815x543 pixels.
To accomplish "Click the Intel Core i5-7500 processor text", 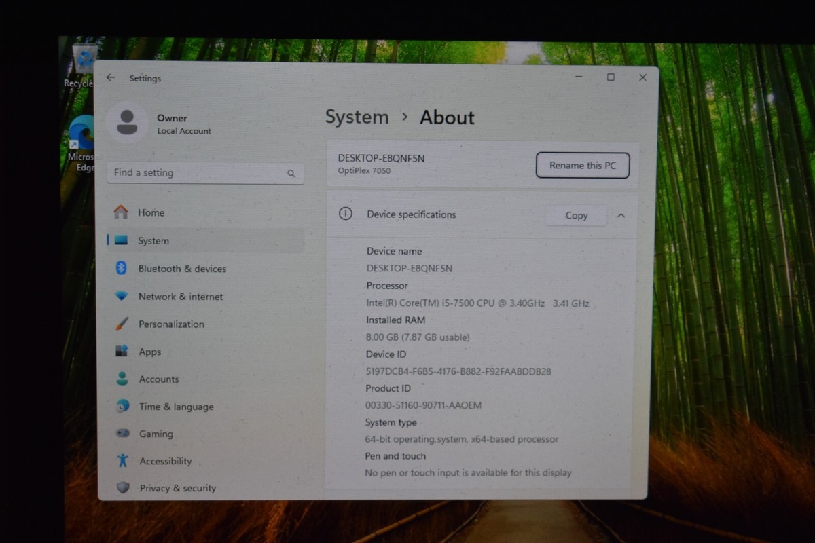I will coord(477,303).
